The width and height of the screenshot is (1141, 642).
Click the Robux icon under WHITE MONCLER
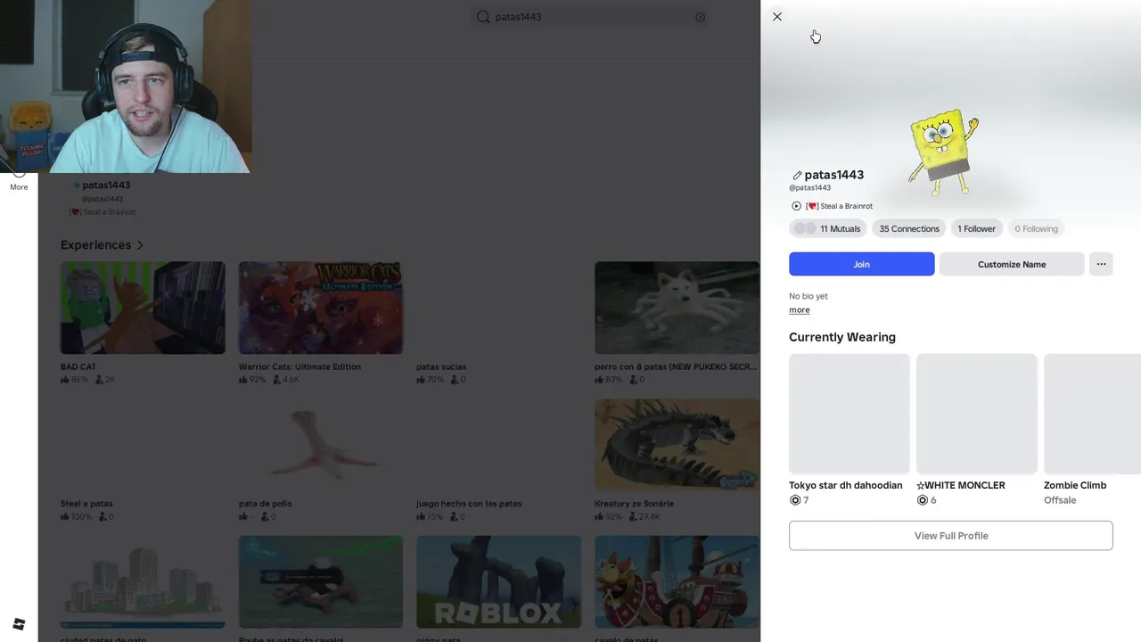pos(923,500)
